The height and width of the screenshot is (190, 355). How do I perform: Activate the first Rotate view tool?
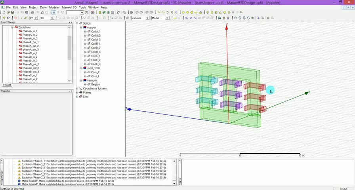point(240,18)
